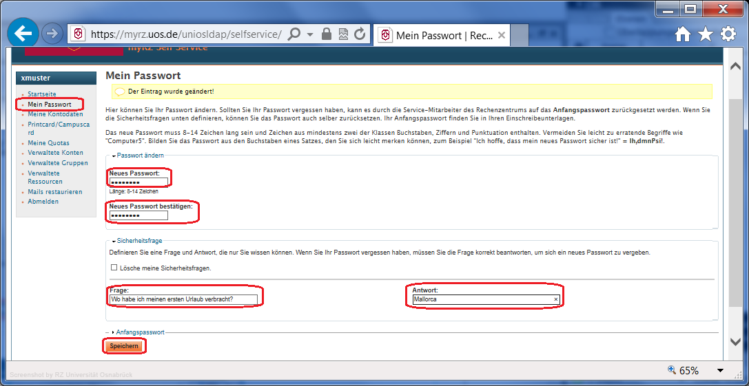Refresh the page with the reload icon
Image resolution: width=749 pixels, height=386 pixels.
[360, 34]
